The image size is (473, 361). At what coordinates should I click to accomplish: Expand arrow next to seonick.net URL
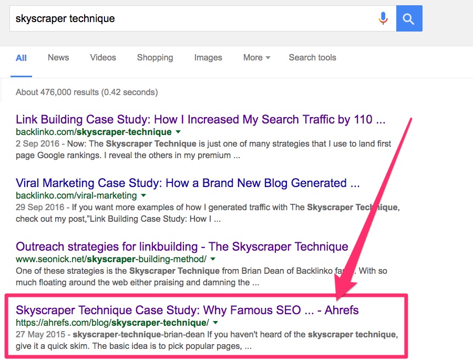[213, 259]
